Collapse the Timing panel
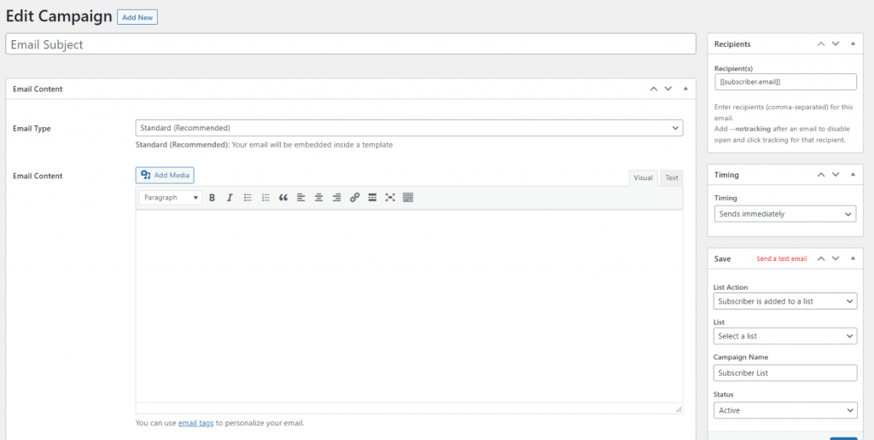 pos(853,175)
